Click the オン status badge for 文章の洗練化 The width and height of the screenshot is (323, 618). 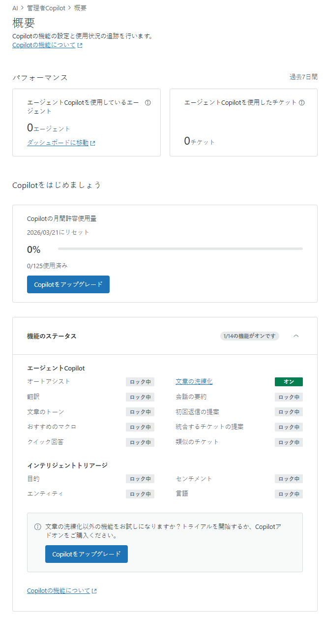pos(289,382)
